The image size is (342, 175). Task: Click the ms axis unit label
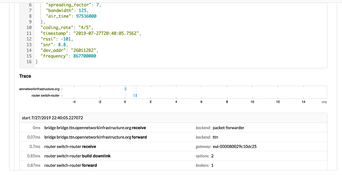point(324,102)
